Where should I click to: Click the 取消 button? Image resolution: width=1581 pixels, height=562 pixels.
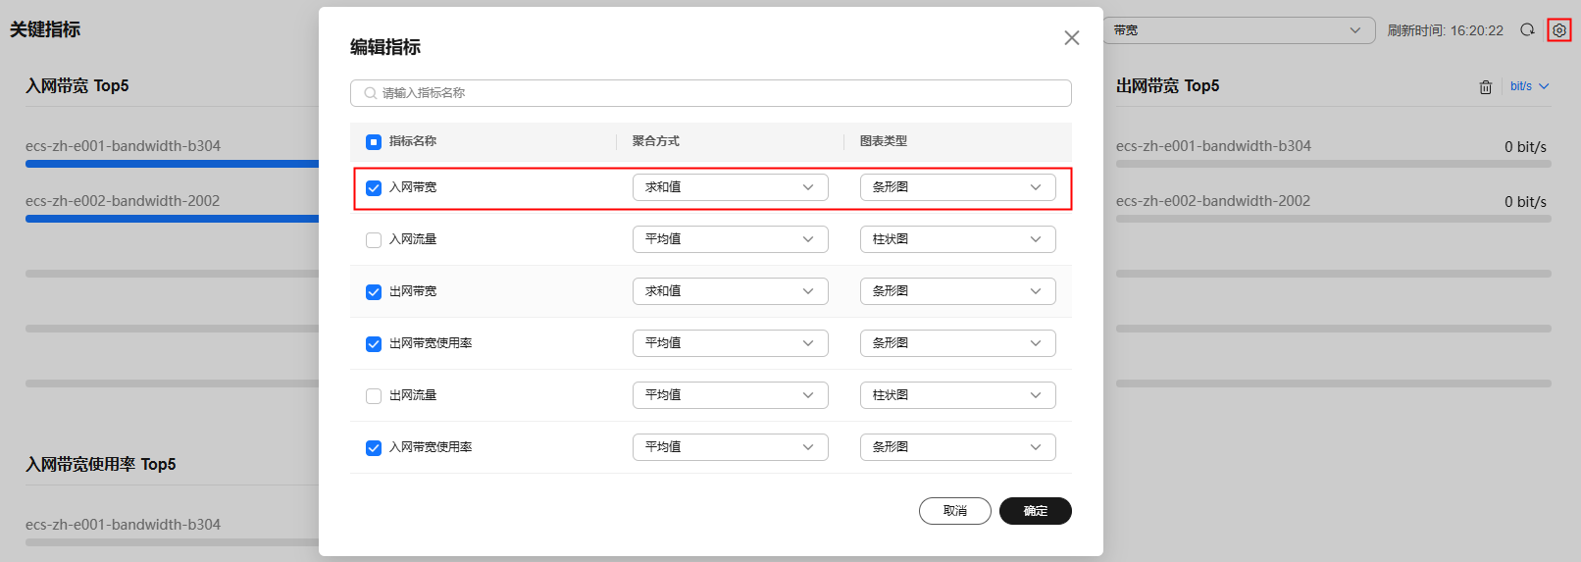click(954, 511)
